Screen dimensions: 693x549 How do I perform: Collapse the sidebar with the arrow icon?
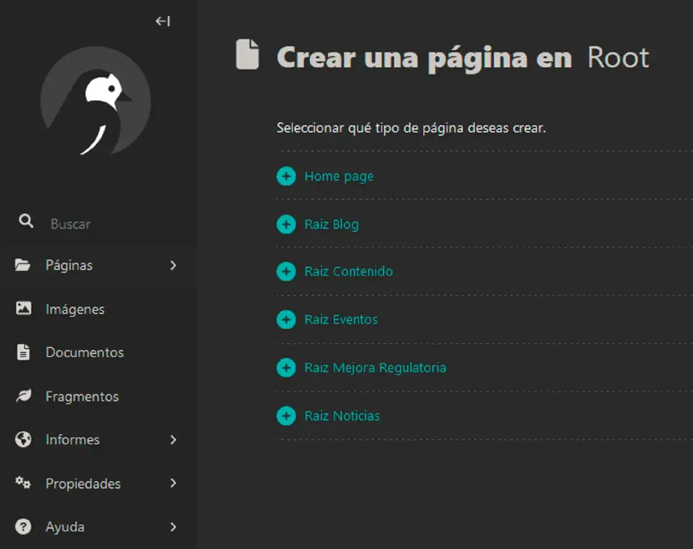(163, 21)
